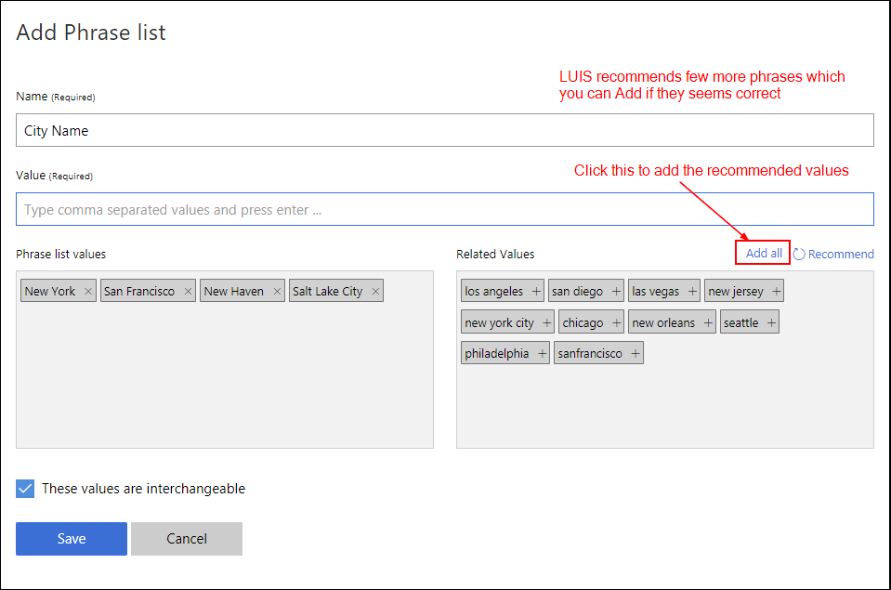Save the phrase list
This screenshot has height=590, width=891.
[x=72, y=539]
